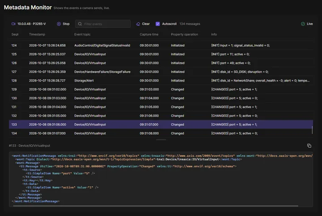Click info '[INIT] input = 1; signal_status_invalid = 0;'

pos(241,46)
